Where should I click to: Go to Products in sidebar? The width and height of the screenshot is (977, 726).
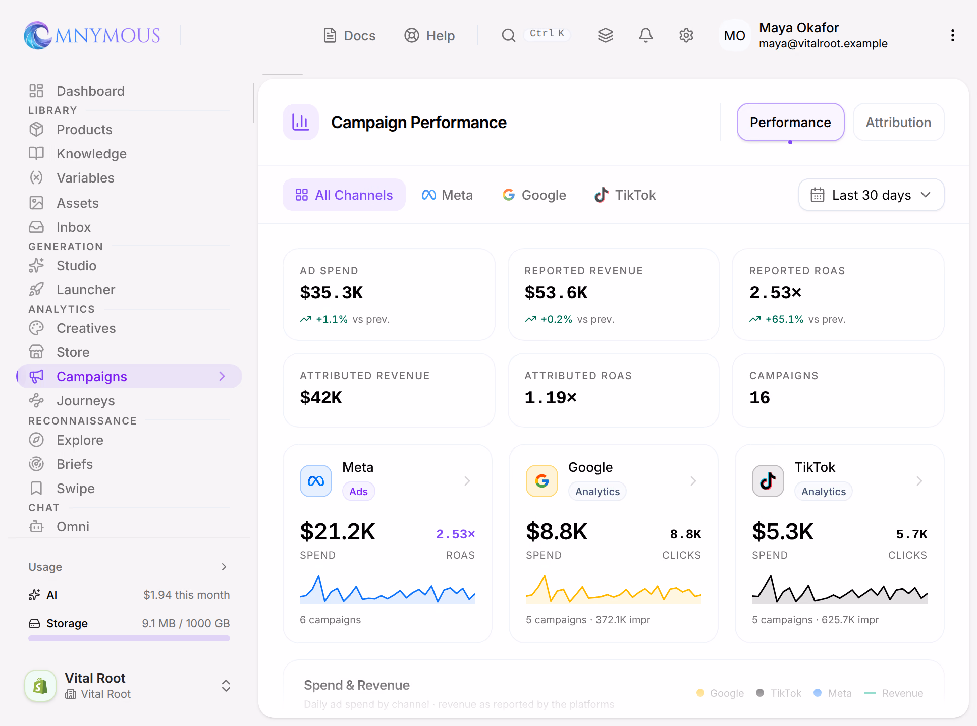pyautogui.click(x=129, y=129)
